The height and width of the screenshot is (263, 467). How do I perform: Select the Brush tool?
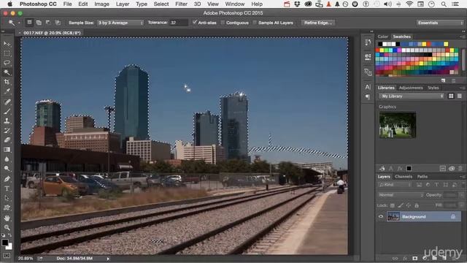7,112
